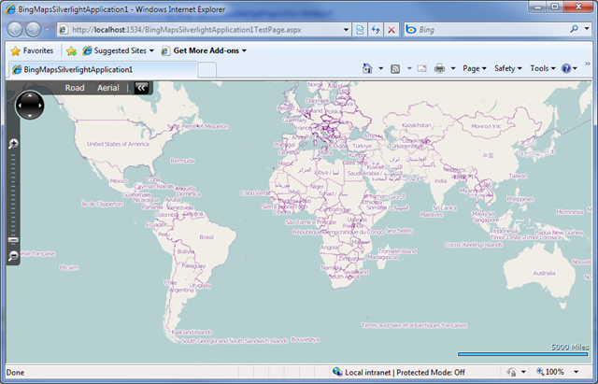Go back with the browser Back arrow

point(15,29)
